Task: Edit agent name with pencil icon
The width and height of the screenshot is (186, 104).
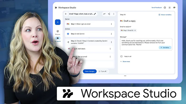Action: pyautogui.click(x=95, y=14)
